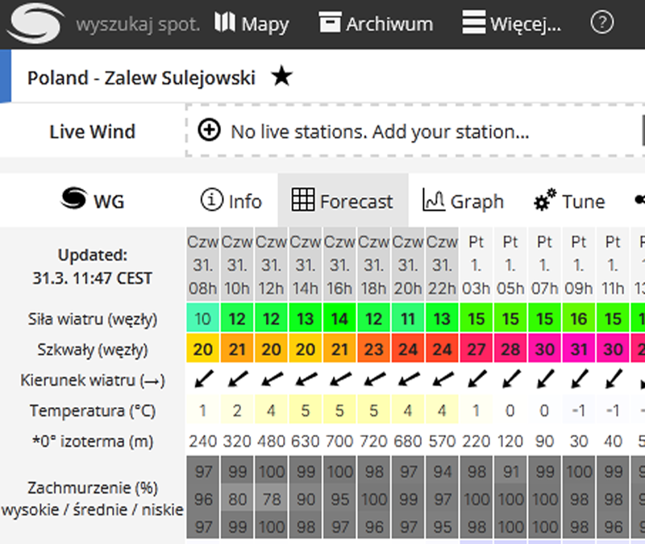Open the Mapy maps icon
The width and height of the screenshot is (645, 544).
(225, 23)
